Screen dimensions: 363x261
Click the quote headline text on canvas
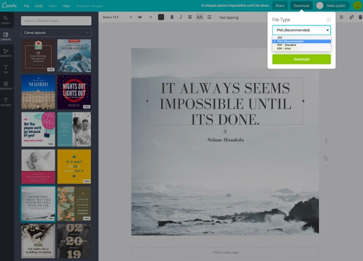click(225, 104)
